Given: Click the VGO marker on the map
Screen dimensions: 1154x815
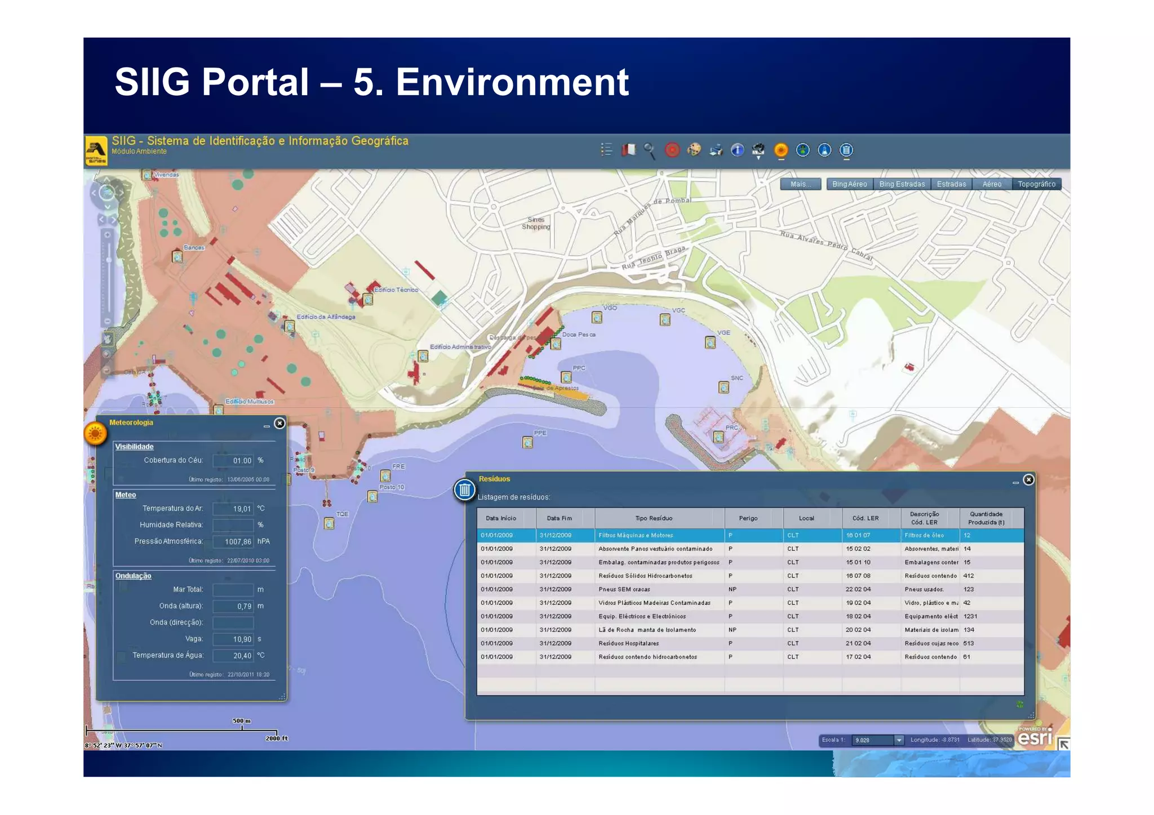Looking at the screenshot, I should click(x=597, y=318).
